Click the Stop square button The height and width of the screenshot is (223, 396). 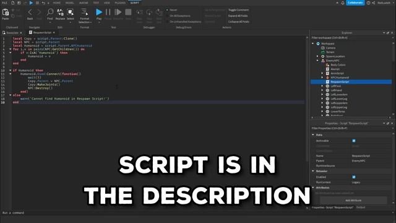[128, 12]
